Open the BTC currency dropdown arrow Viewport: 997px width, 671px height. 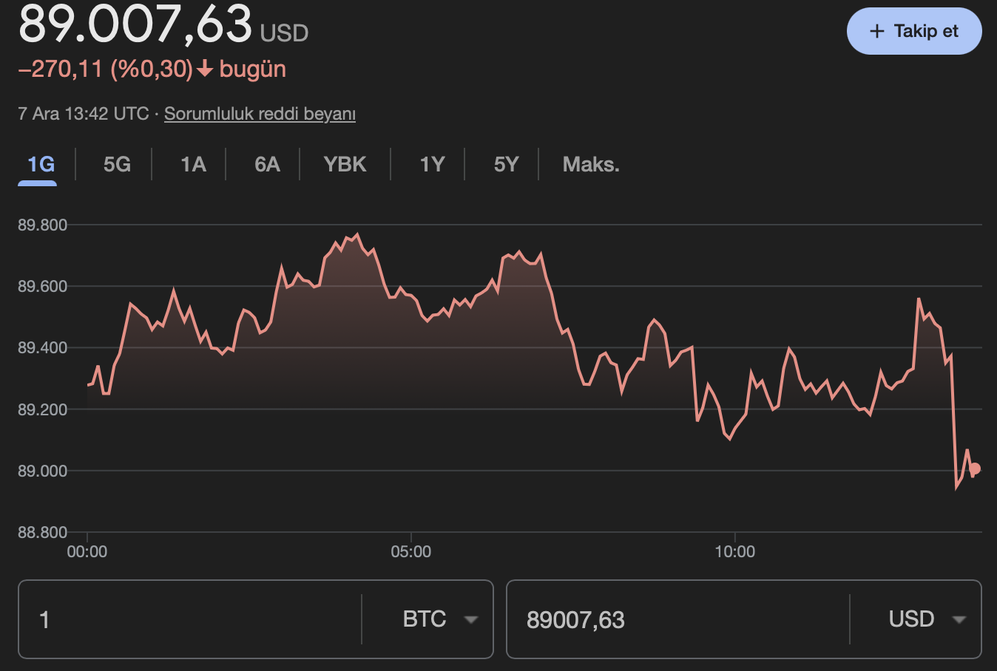pyautogui.click(x=471, y=619)
